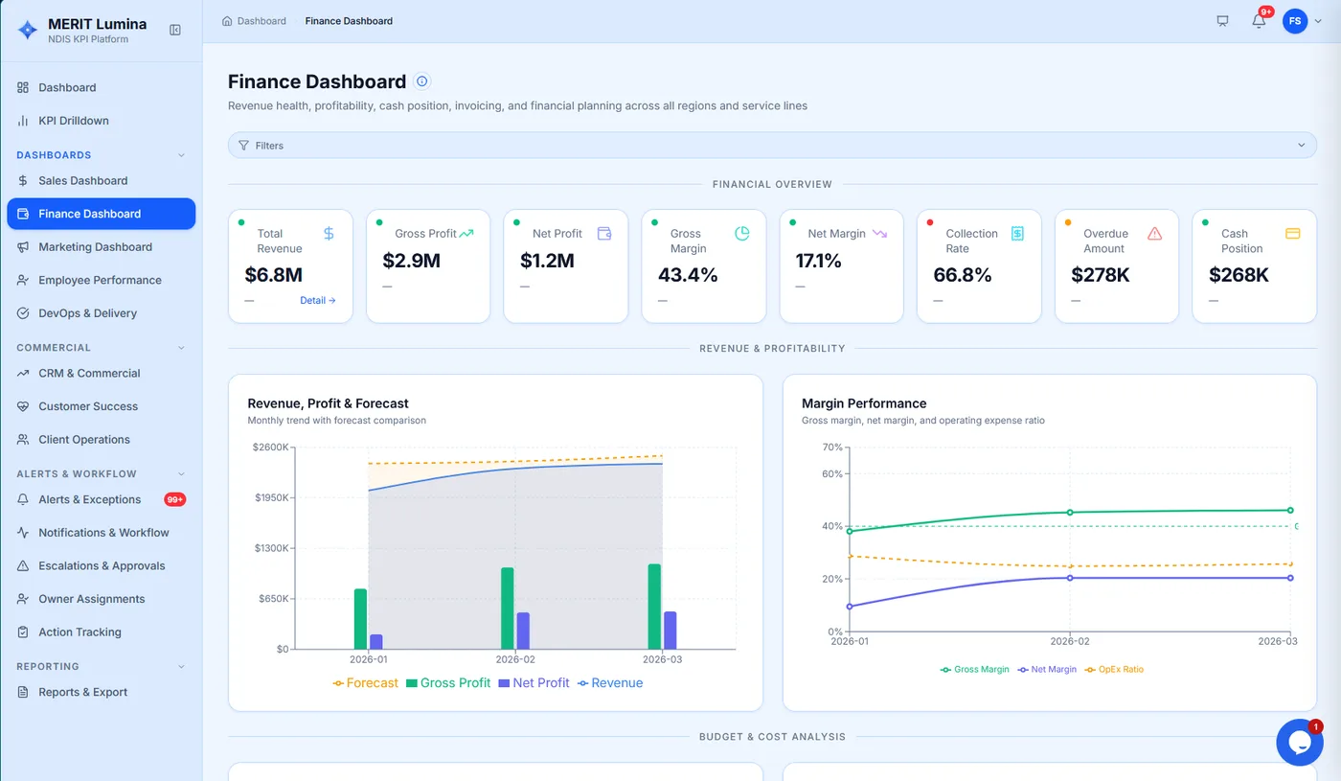1341x781 pixels.
Task: Click the triangle icon beside Escalations & Approvals
Action: pos(23,566)
